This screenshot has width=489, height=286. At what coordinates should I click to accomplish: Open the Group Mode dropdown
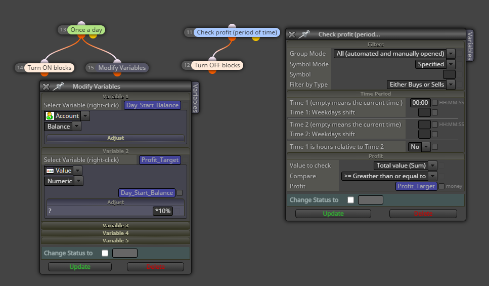pos(451,54)
